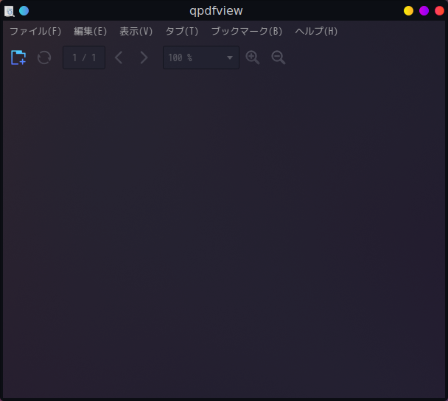Open the ファイル(F) menu
448x401 pixels.
click(35, 31)
